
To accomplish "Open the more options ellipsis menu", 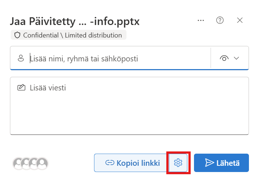I will pyautogui.click(x=201, y=21).
